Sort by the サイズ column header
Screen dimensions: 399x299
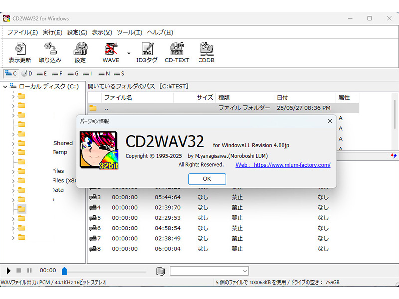tap(195, 98)
